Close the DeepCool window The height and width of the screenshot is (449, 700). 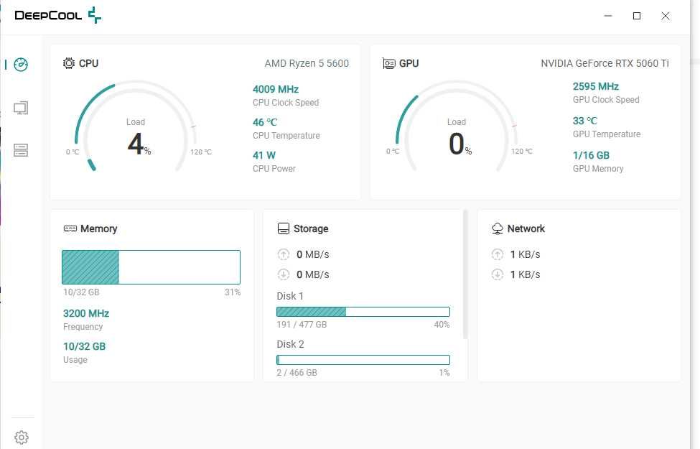click(665, 16)
